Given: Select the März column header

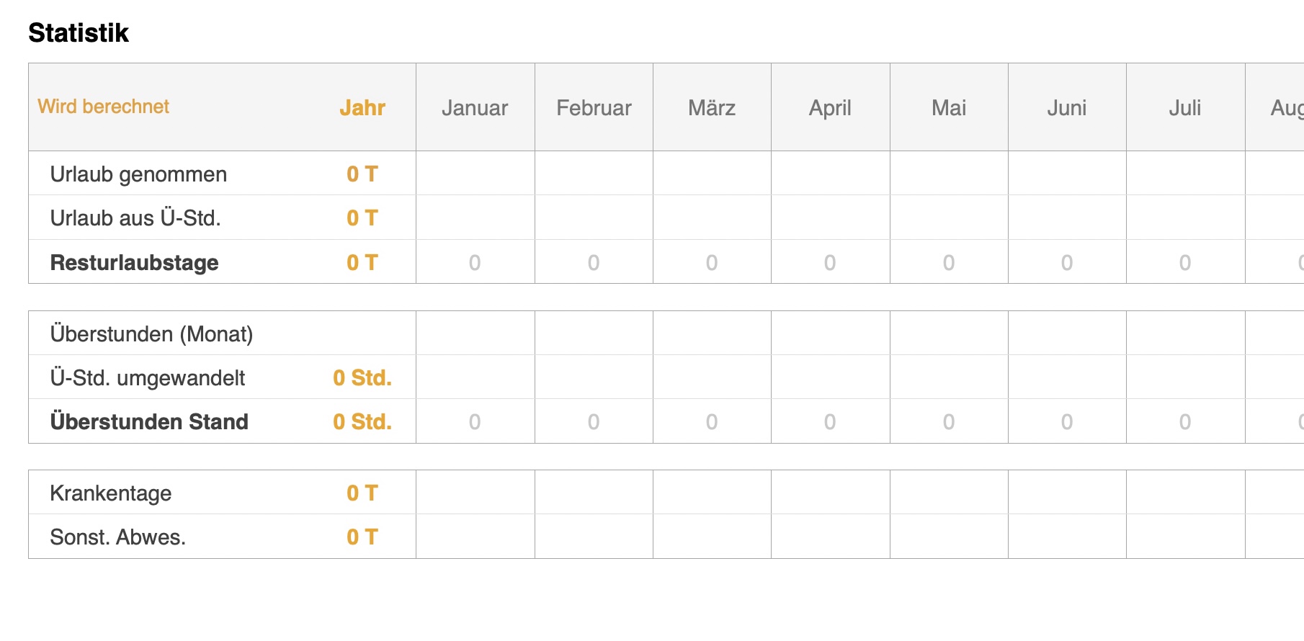Looking at the screenshot, I should (712, 108).
